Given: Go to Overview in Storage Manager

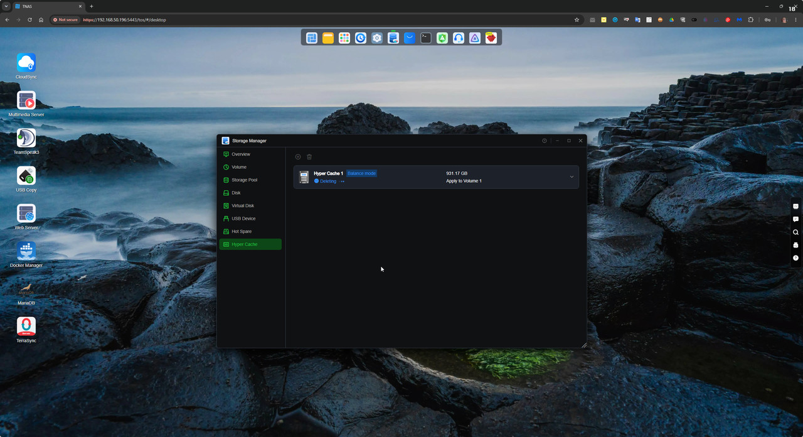Looking at the screenshot, I should tap(250, 154).
